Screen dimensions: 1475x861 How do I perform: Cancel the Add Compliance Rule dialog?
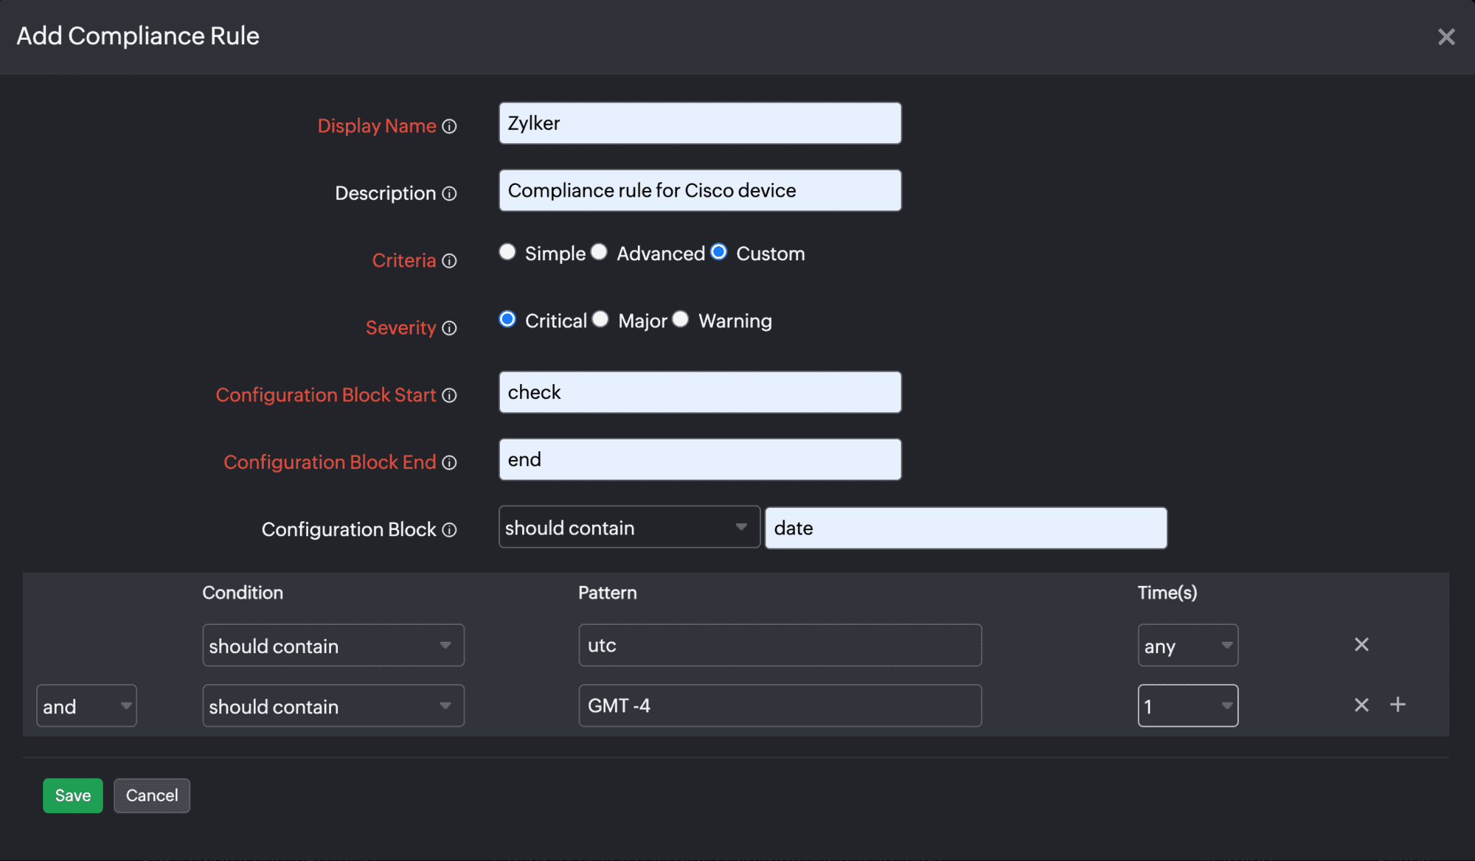point(151,795)
